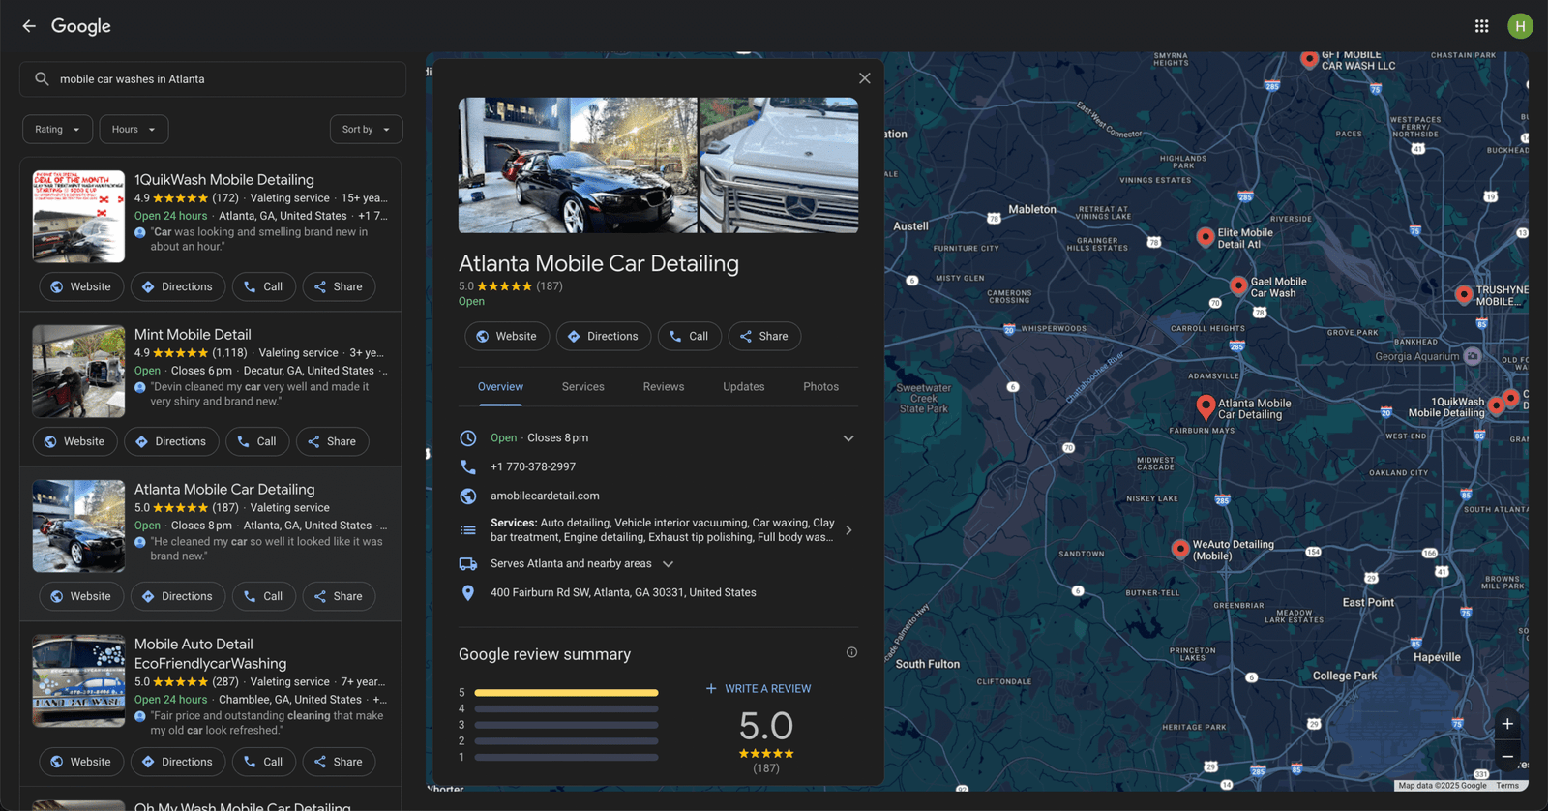Click the location pin icon beside 400 Fairburn Rd
Screen dimensions: 1548x811
click(468, 592)
